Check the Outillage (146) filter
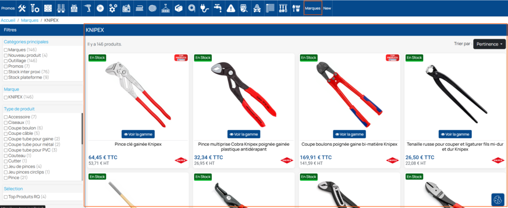This screenshot has width=508, height=208. tap(6, 61)
